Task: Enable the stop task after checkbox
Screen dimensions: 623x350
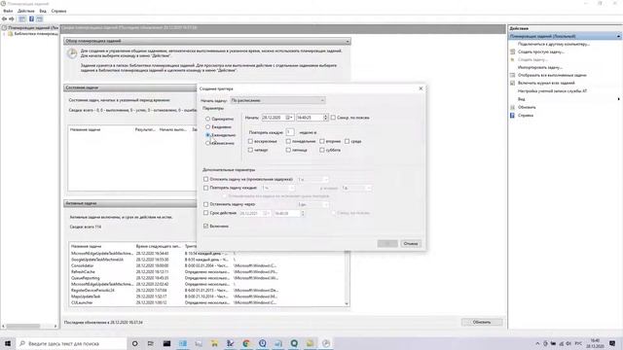Action: 205,204
